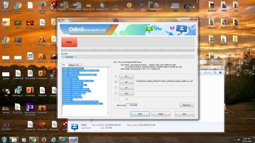
Task: Select the Samsung_U... installer desktop icon
Action: click(x=18, y=92)
